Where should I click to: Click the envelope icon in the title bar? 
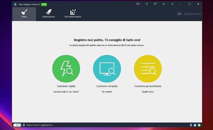[138, 4]
